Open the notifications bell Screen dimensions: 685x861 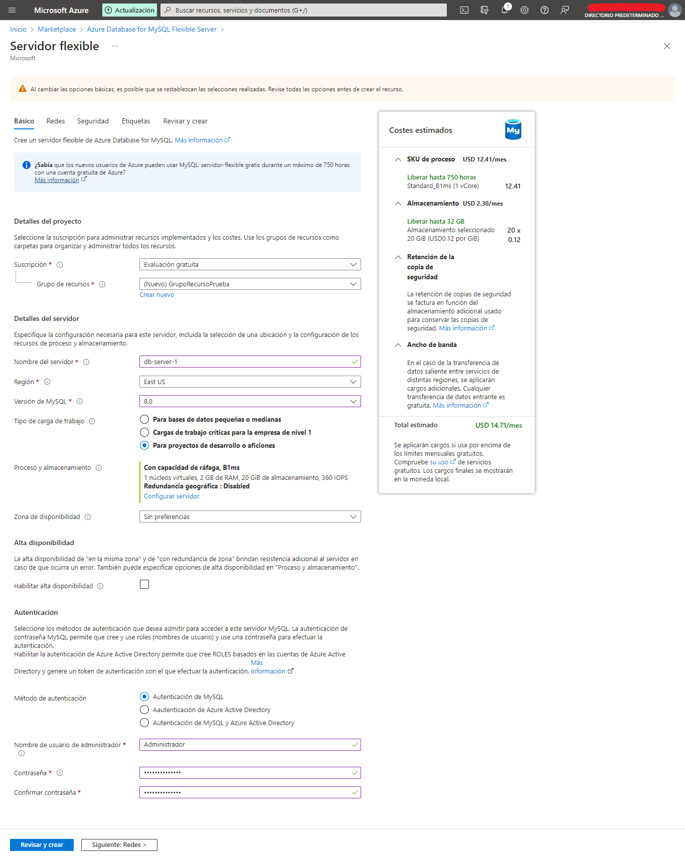click(504, 10)
